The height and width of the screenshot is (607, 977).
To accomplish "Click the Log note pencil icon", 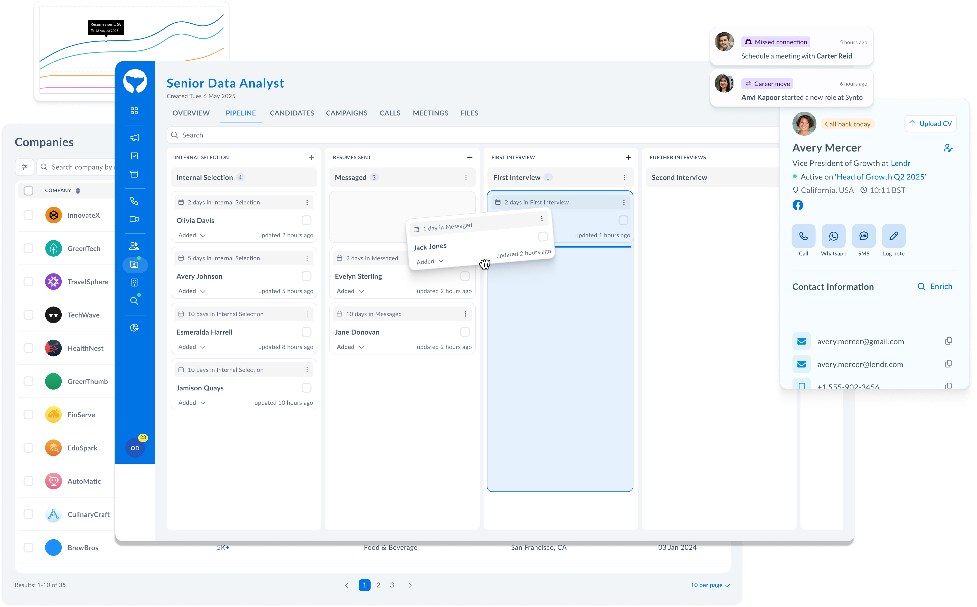I will click(x=893, y=236).
